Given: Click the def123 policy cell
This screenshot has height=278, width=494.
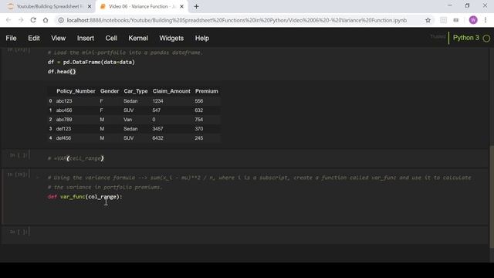Looking at the screenshot, I should click(x=63, y=129).
